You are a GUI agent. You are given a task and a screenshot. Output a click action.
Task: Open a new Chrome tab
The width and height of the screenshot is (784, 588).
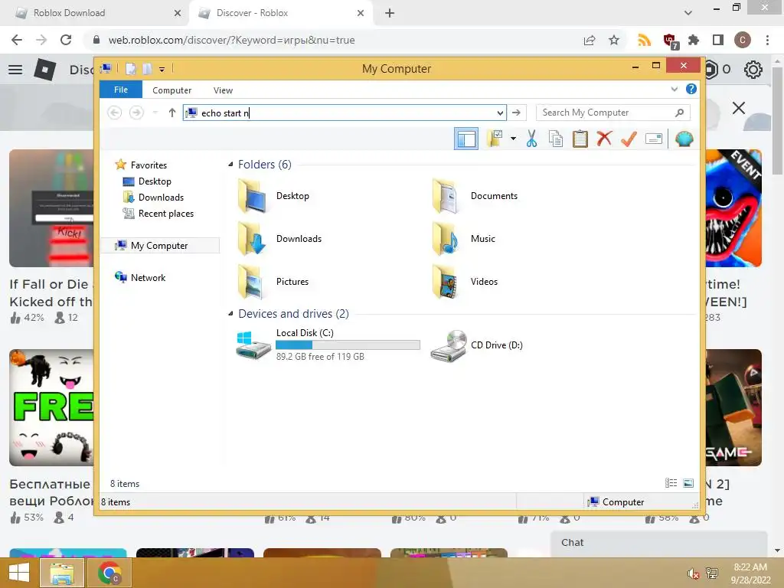click(x=390, y=13)
